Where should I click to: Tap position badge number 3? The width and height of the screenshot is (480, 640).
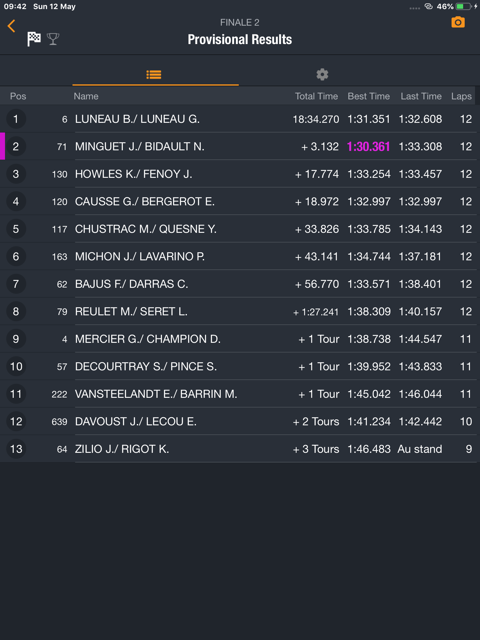[16, 174]
